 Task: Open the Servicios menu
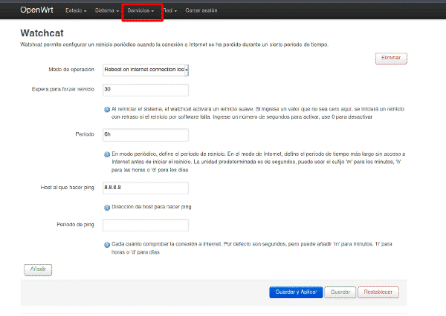coord(140,10)
